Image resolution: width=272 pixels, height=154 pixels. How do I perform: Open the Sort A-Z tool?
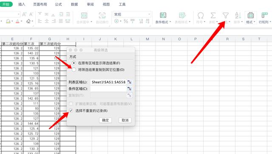coord(238,16)
